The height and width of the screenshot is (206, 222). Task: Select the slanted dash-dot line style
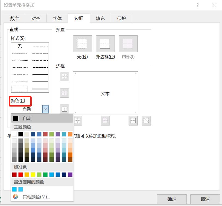click(x=40, y=53)
